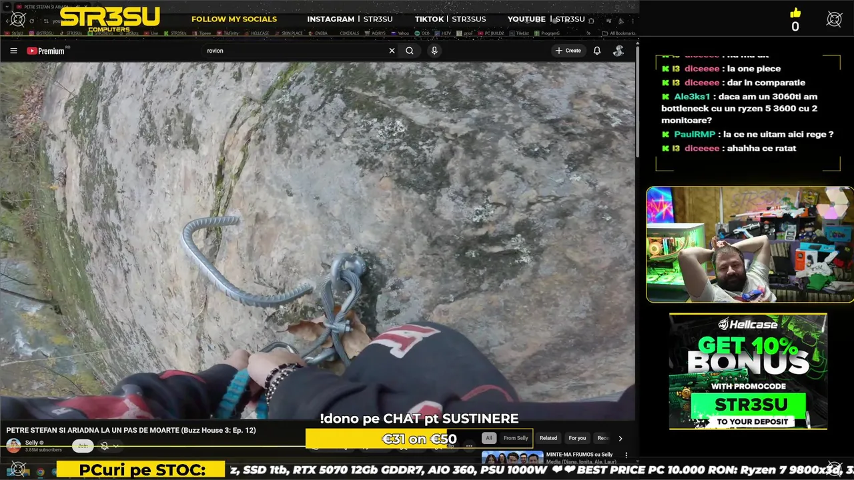Click the streamer webcam view

tap(749, 244)
